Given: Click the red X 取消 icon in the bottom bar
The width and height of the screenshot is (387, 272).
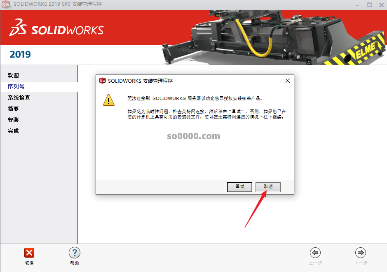Looking at the screenshot, I should (x=29, y=253).
